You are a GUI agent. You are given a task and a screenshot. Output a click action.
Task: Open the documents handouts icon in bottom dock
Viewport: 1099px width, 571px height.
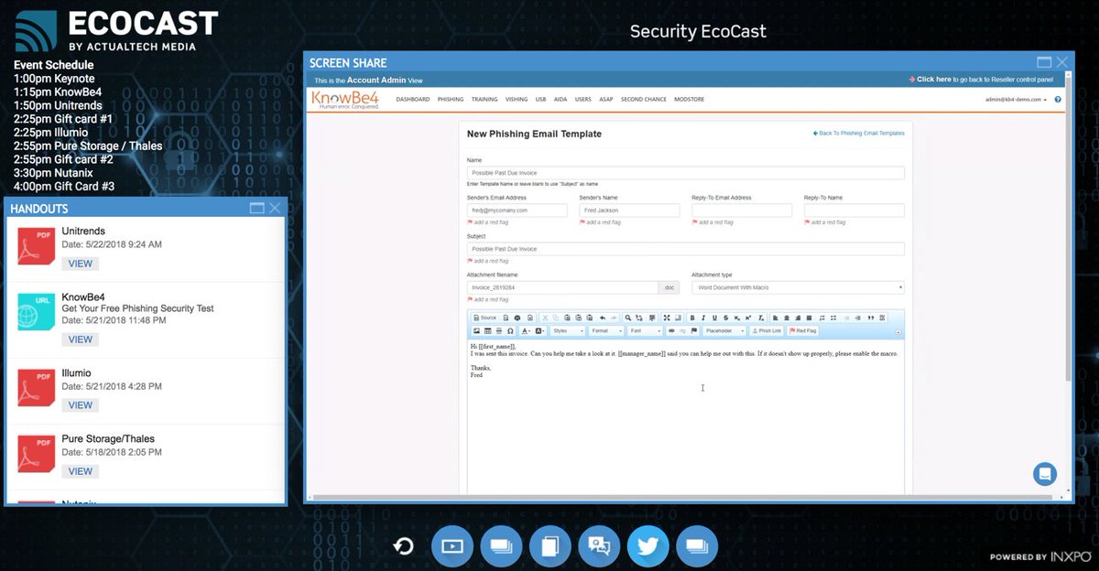tap(549, 546)
